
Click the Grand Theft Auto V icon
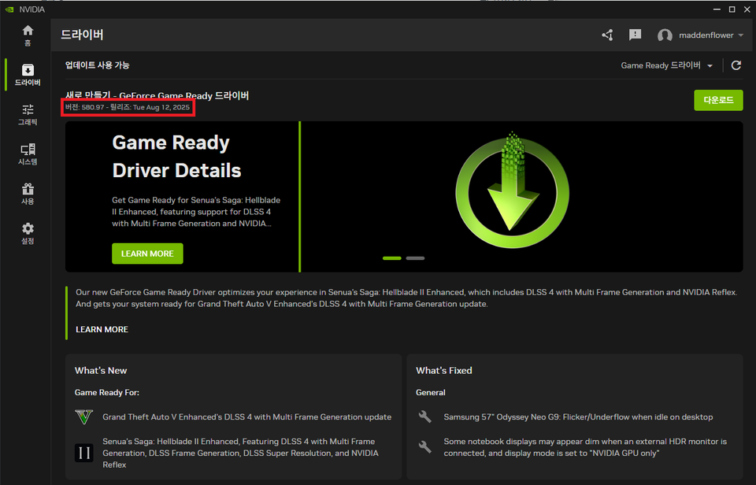point(84,417)
